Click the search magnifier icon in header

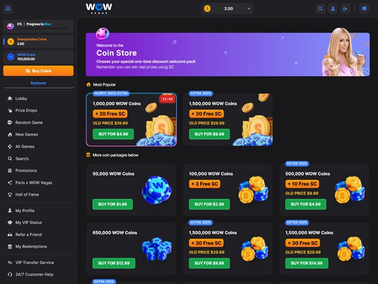(320, 9)
